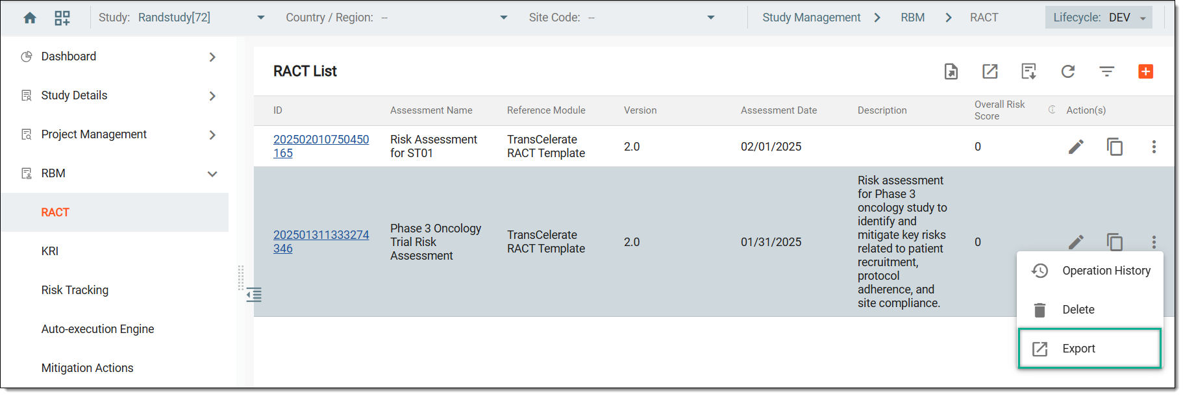1183x396 pixels.
Task: Add a new RACT with orange plus
Action: coord(1146,71)
